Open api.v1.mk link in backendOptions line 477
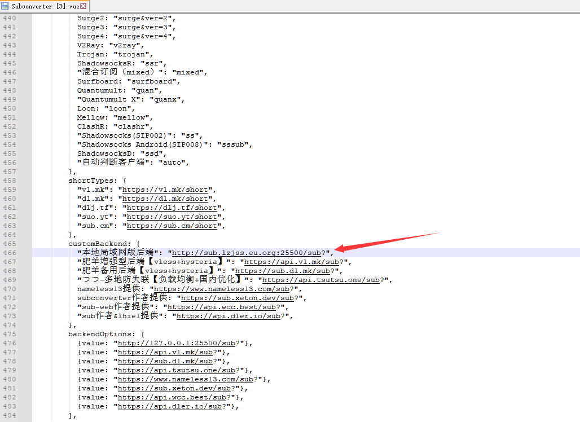The image size is (580, 422). point(165,352)
